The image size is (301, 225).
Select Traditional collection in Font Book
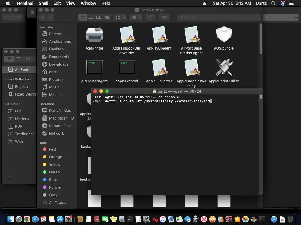tap(21, 134)
